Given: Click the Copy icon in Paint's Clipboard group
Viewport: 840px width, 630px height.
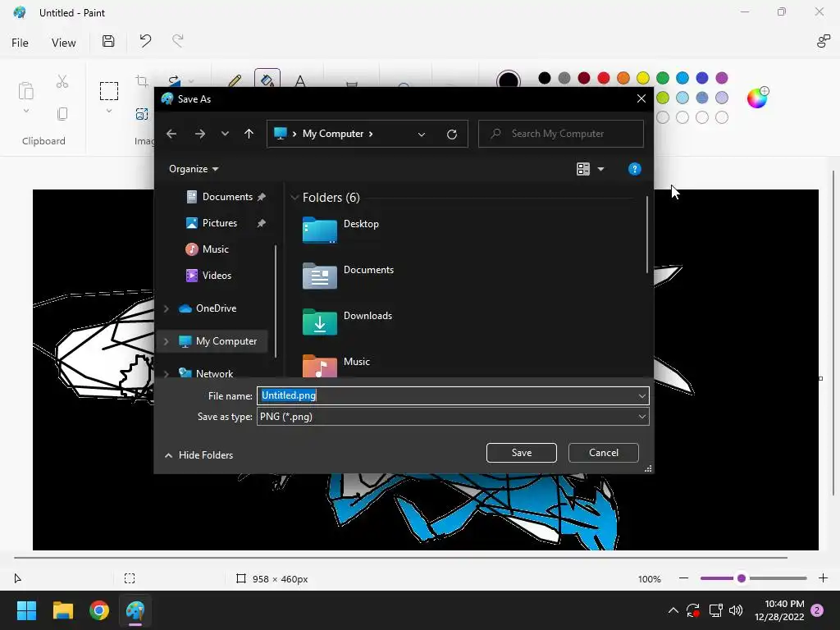Looking at the screenshot, I should click(62, 113).
